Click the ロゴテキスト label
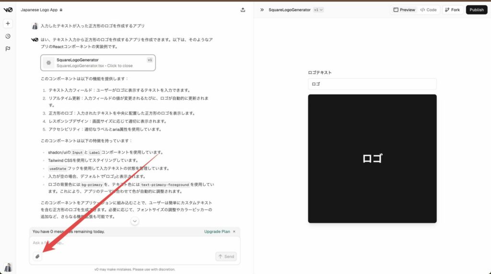The height and width of the screenshot is (274, 491). [x=320, y=72]
